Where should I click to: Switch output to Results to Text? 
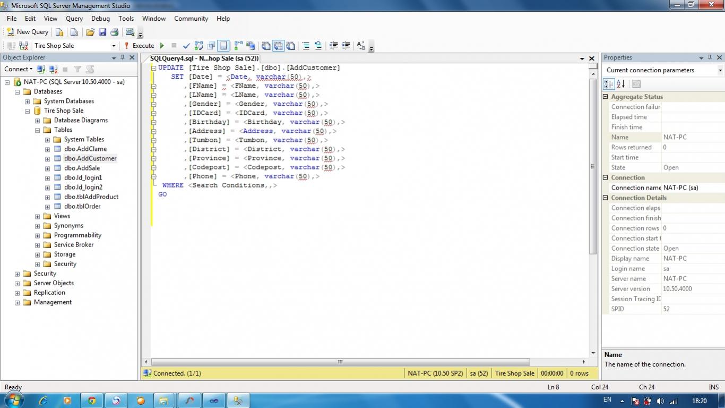pyautogui.click(x=266, y=46)
